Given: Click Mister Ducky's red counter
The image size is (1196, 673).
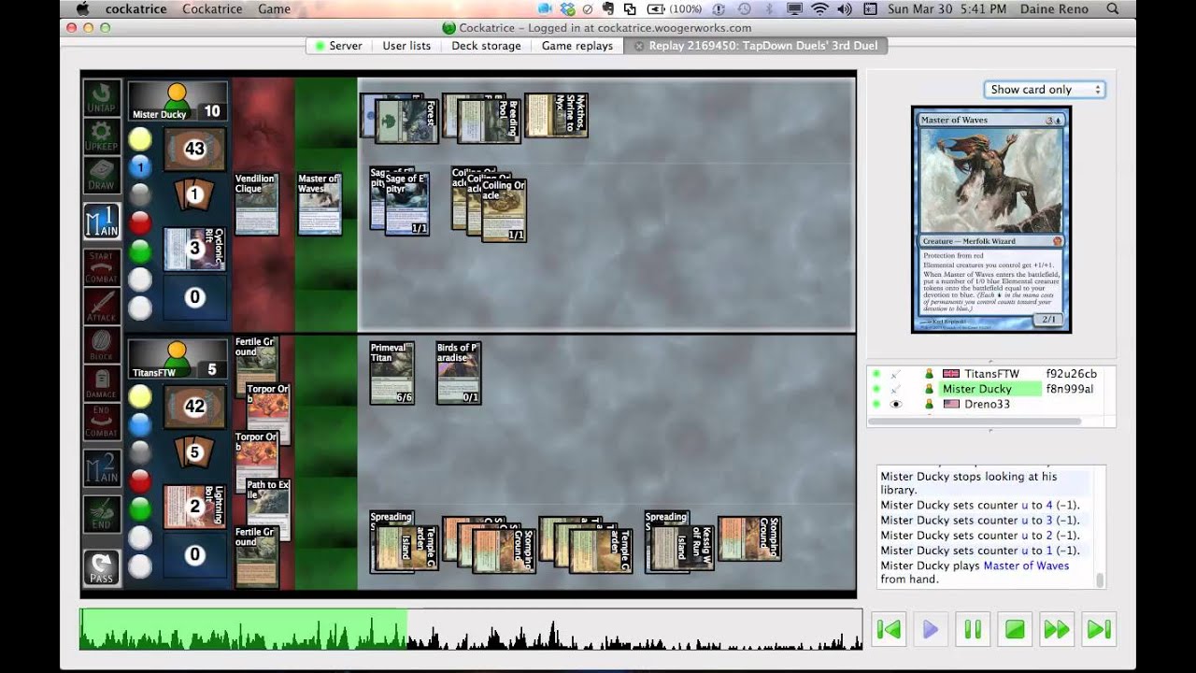Looking at the screenshot, I should tap(140, 222).
